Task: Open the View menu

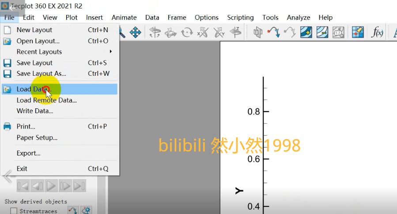Action: tap(50, 18)
